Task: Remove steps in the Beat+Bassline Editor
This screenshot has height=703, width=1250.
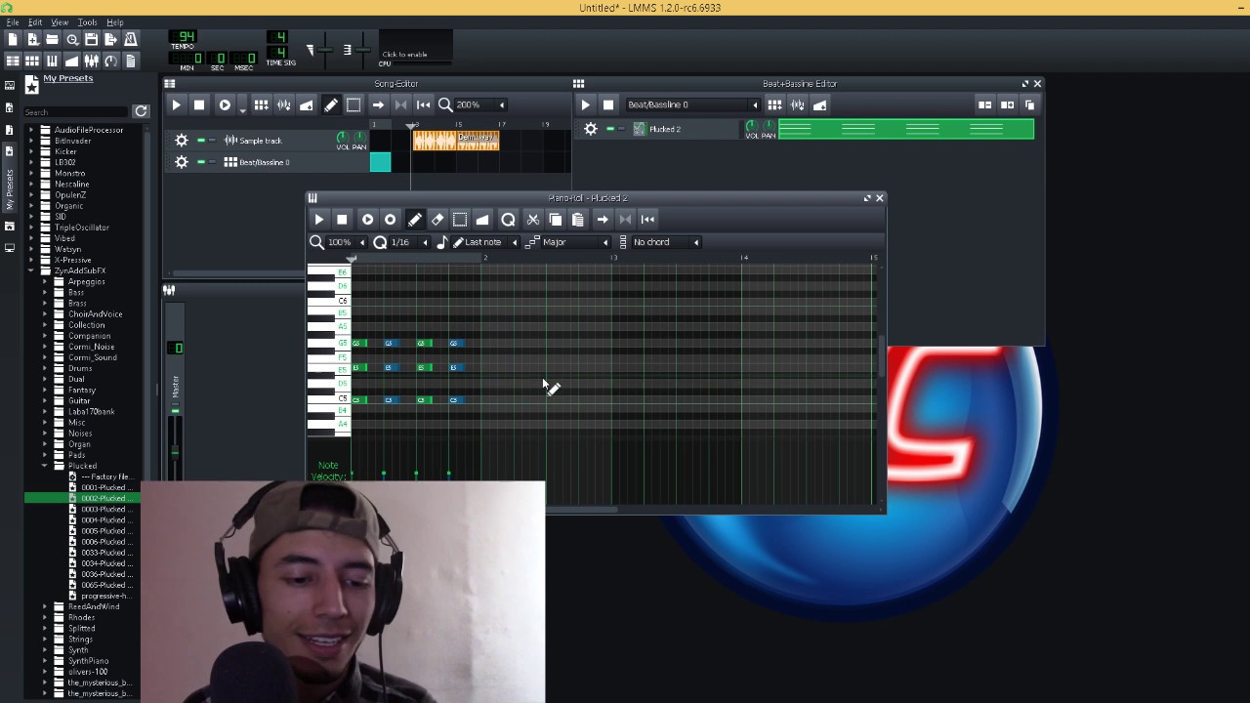Action: click(x=985, y=104)
